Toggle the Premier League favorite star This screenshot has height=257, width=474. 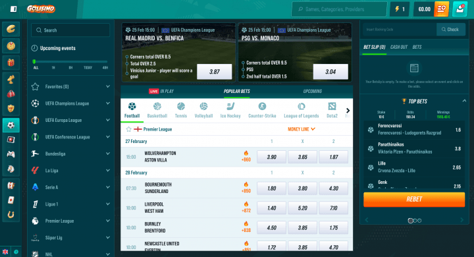[x=129, y=129]
